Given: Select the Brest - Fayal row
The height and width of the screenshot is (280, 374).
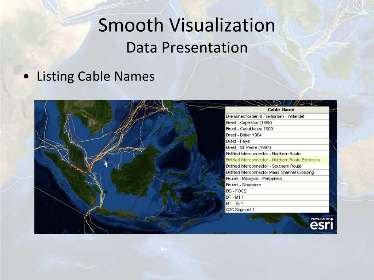Looking at the screenshot, I should click(x=277, y=141).
